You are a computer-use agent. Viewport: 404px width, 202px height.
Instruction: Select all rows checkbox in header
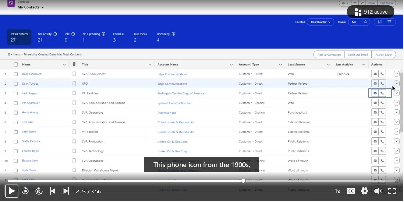pos(16,65)
